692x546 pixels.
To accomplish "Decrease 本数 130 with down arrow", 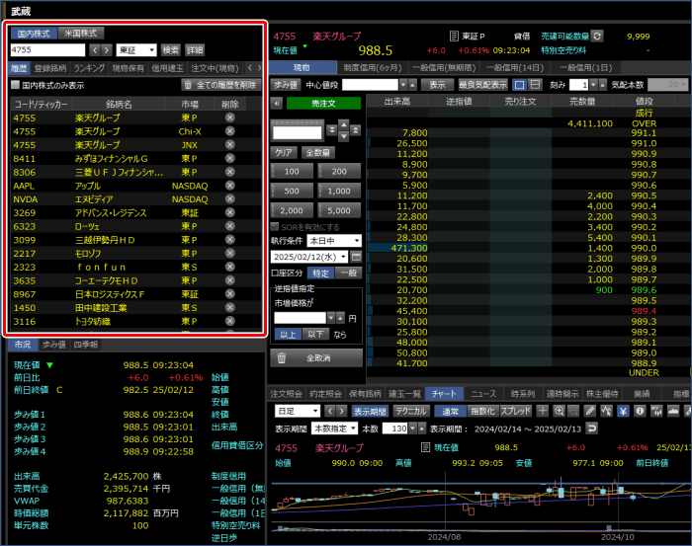I will pos(412,428).
